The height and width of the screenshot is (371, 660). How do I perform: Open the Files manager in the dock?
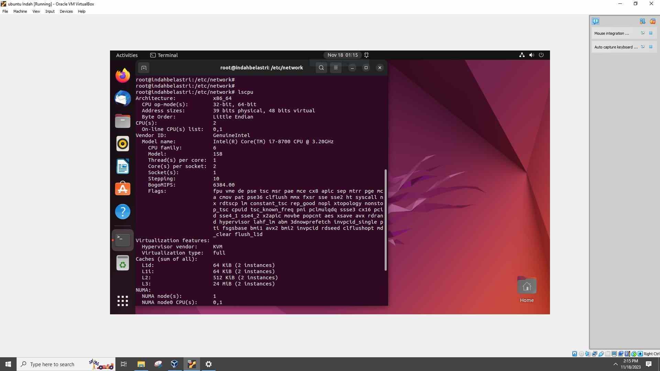pos(123,121)
